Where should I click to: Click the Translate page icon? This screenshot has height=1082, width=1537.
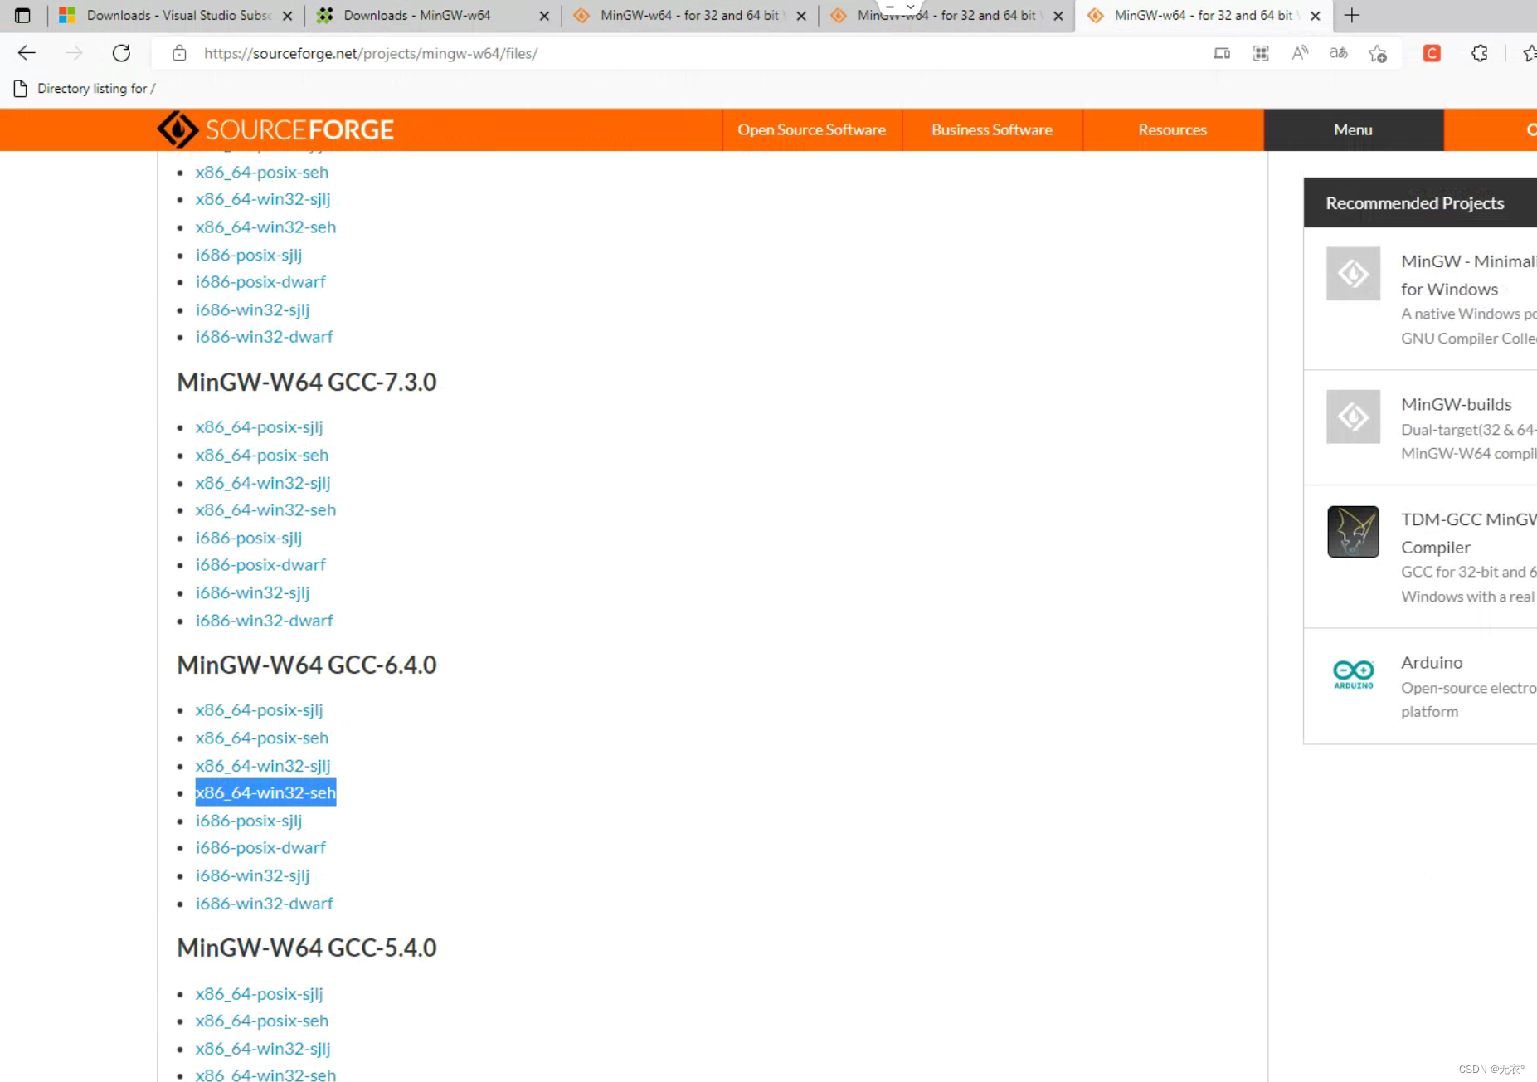coord(1338,53)
